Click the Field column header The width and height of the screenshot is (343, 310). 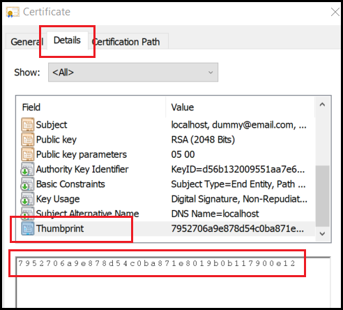click(91, 108)
